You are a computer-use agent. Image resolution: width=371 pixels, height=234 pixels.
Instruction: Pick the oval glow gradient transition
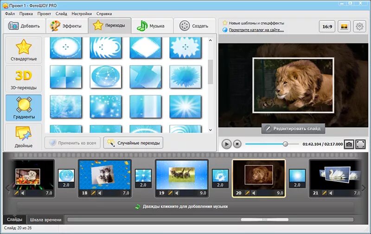point(66,48)
